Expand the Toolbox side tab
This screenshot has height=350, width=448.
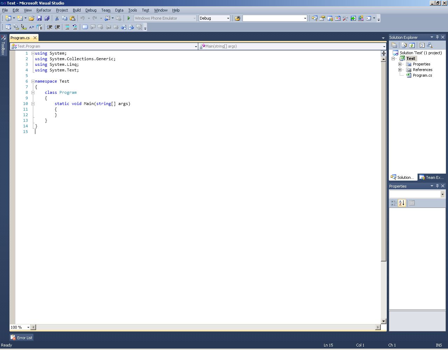click(3, 45)
